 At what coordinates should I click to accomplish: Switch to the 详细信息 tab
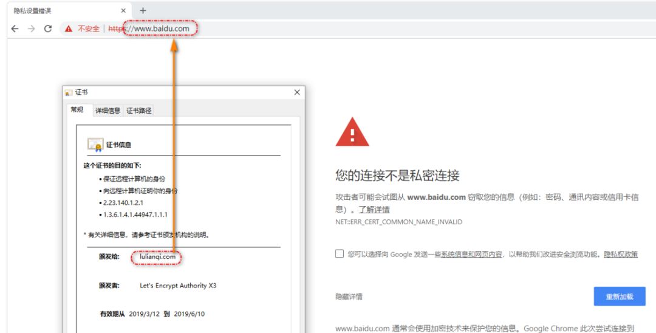108,111
